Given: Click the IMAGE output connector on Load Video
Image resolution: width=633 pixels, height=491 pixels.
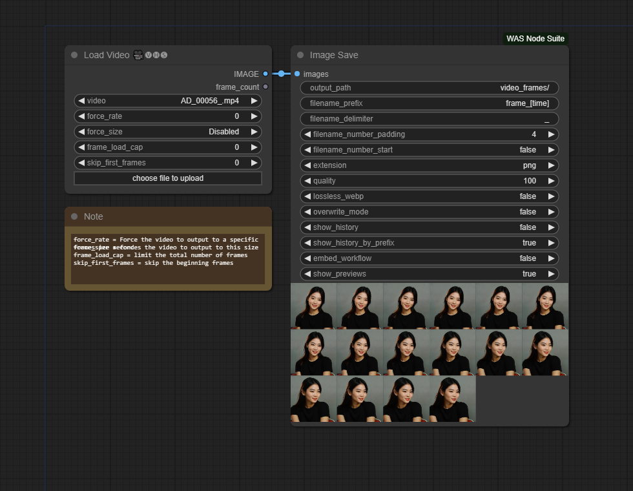Looking at the screenshot, I should (x=265, y=74).
